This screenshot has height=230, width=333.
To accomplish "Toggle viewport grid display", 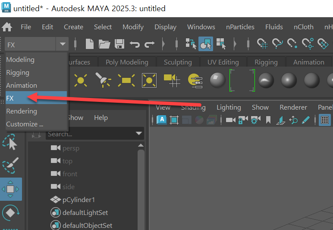I will pos(325,120).
